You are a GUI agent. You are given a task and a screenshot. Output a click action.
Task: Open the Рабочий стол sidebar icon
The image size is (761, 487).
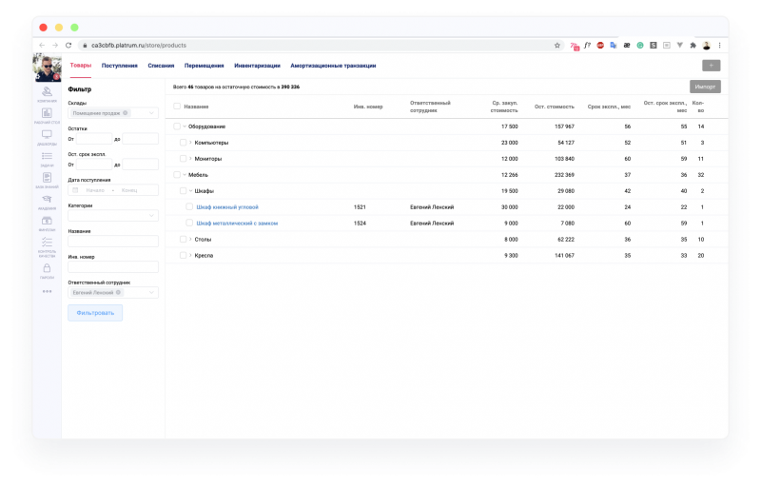(x=47, y=116)
